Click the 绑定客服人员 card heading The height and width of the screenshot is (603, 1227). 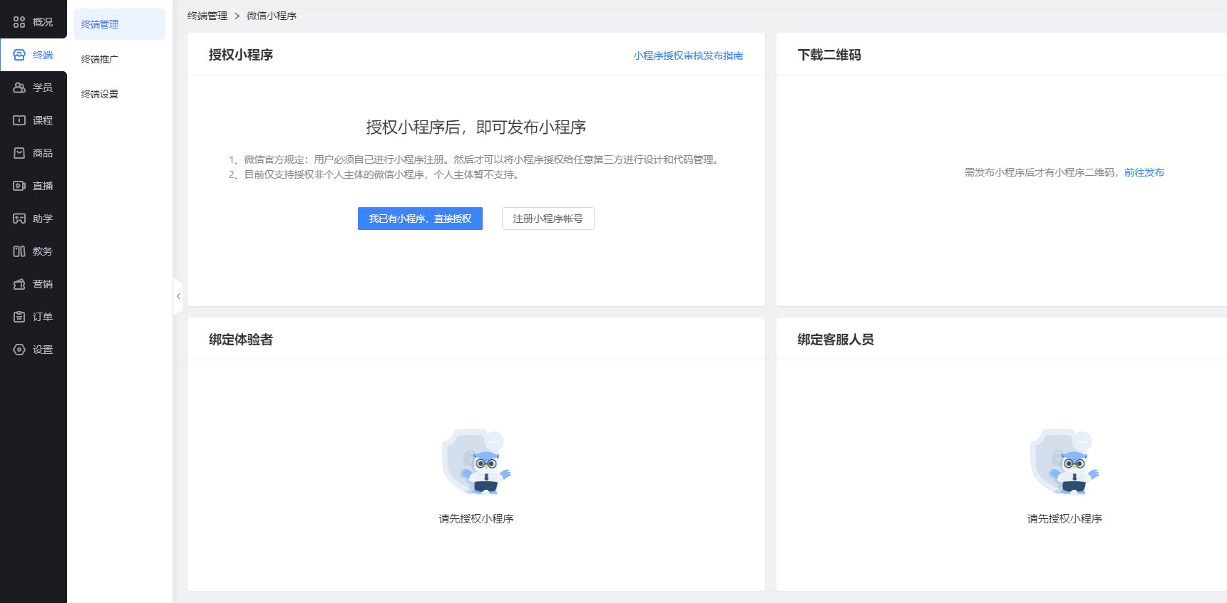click(836, 340)
